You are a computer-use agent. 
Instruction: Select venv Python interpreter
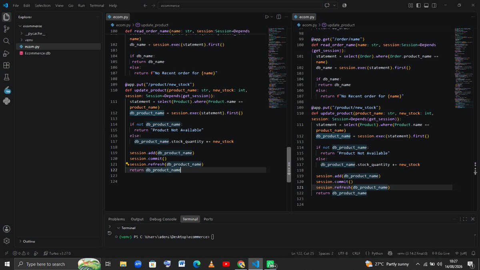click(412, 253)
